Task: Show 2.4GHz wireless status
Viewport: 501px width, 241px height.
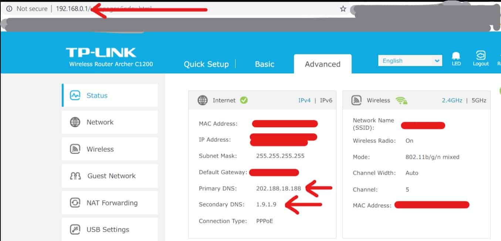Action: click(x=452, y=100)
